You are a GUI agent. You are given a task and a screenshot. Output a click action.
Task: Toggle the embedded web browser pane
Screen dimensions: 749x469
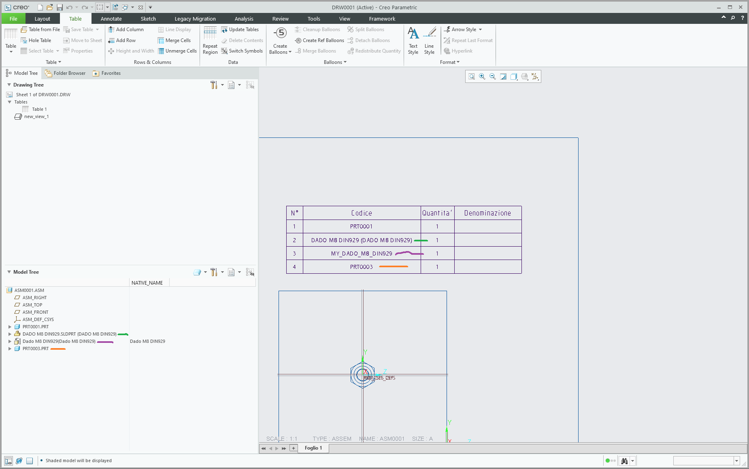(19, 461)
